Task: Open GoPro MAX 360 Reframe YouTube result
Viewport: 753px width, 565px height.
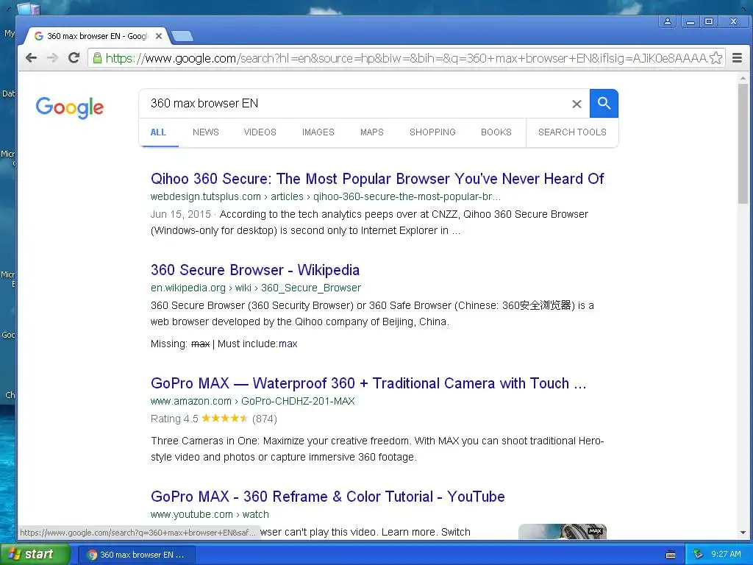Action: point(327,497)
